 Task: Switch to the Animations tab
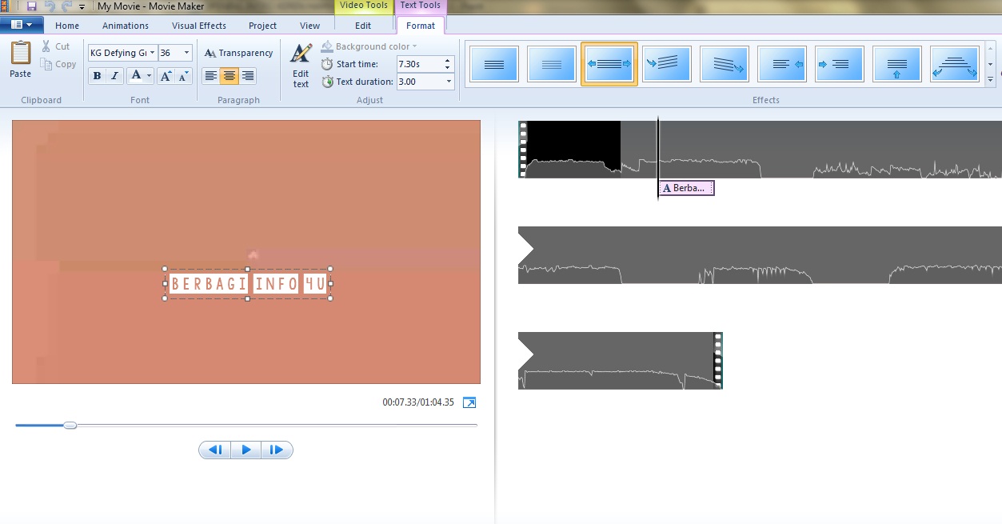click(x=126, y=25)
